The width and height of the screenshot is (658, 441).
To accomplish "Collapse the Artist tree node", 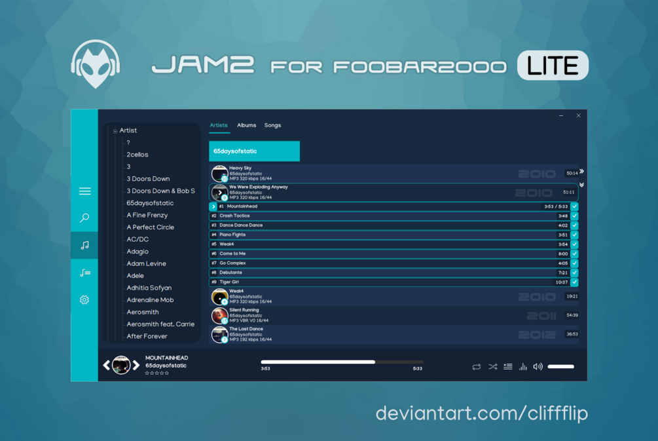I will (115, 132).
